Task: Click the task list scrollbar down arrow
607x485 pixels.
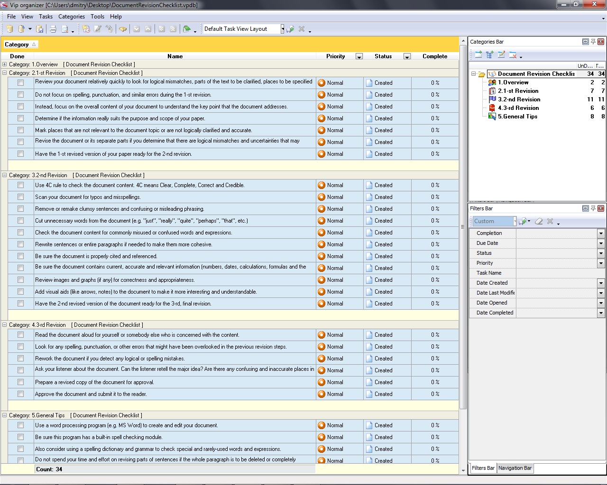Action: tap(463, 470)
